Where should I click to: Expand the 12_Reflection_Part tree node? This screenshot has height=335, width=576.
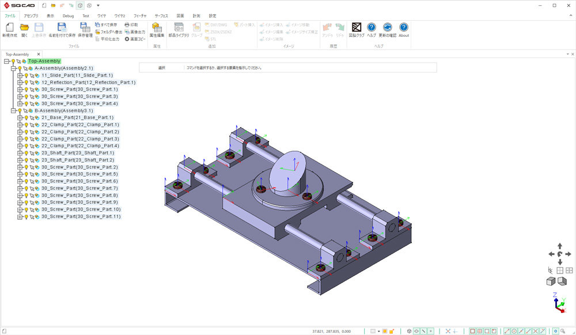[x=20, y=82]
